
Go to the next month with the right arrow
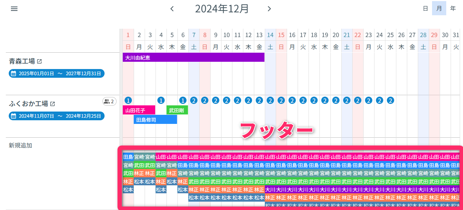point(269,8)
